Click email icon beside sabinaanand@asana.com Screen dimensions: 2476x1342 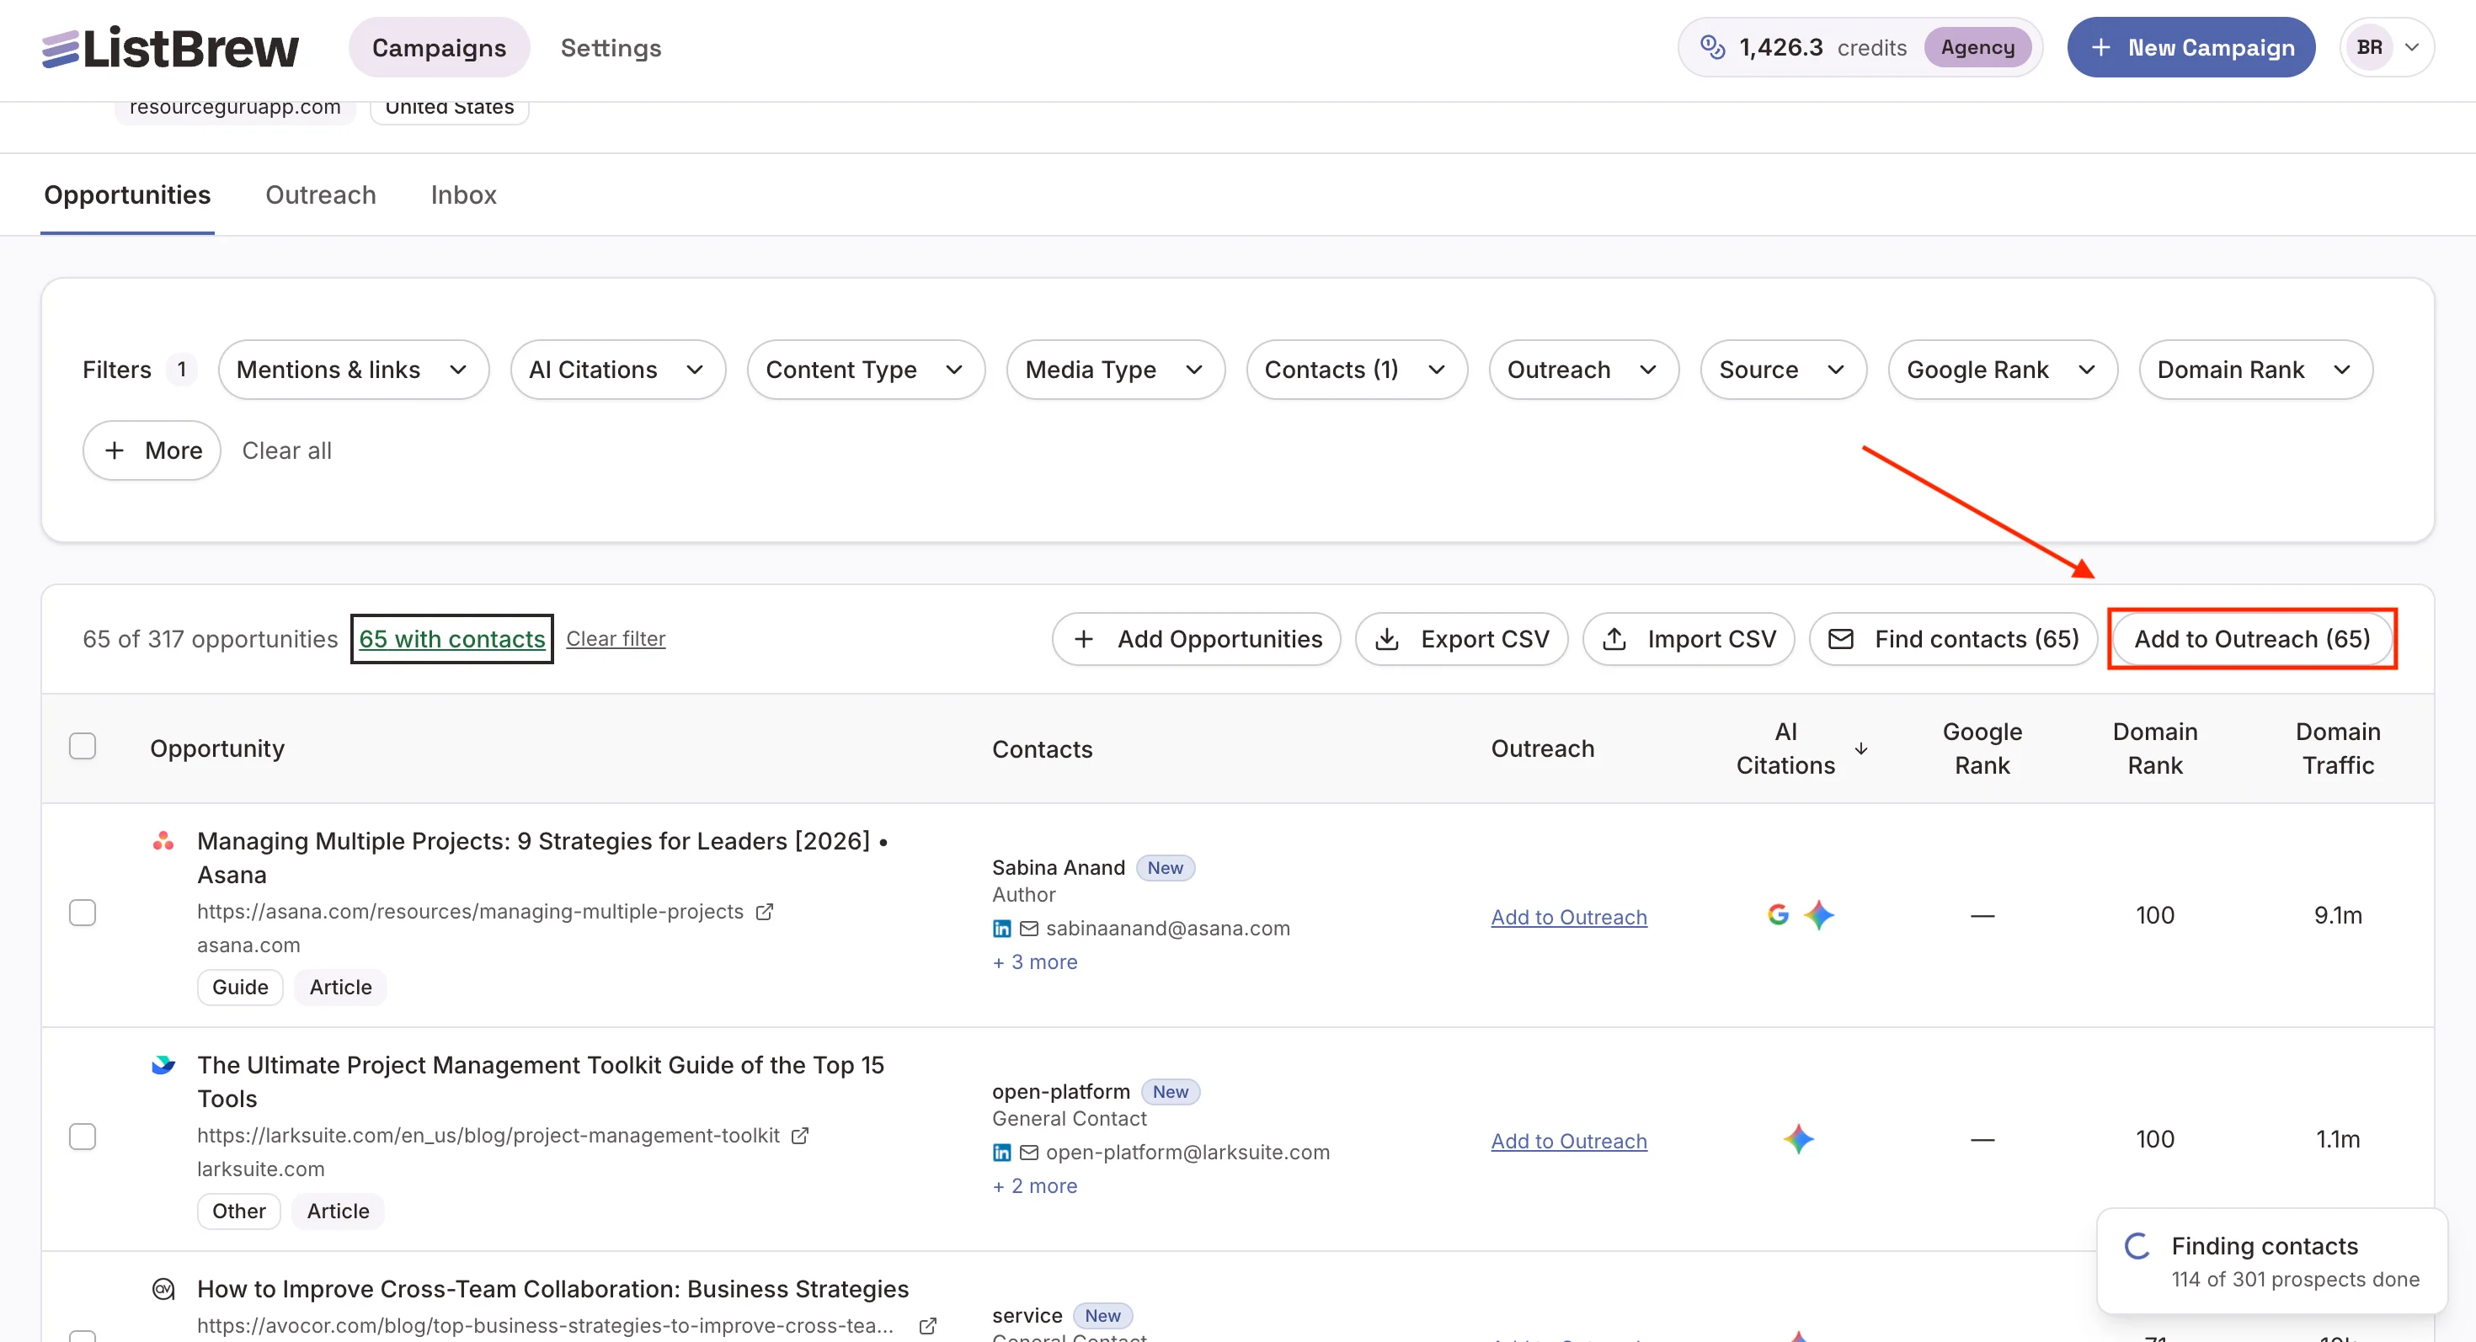click(1028, 928)
